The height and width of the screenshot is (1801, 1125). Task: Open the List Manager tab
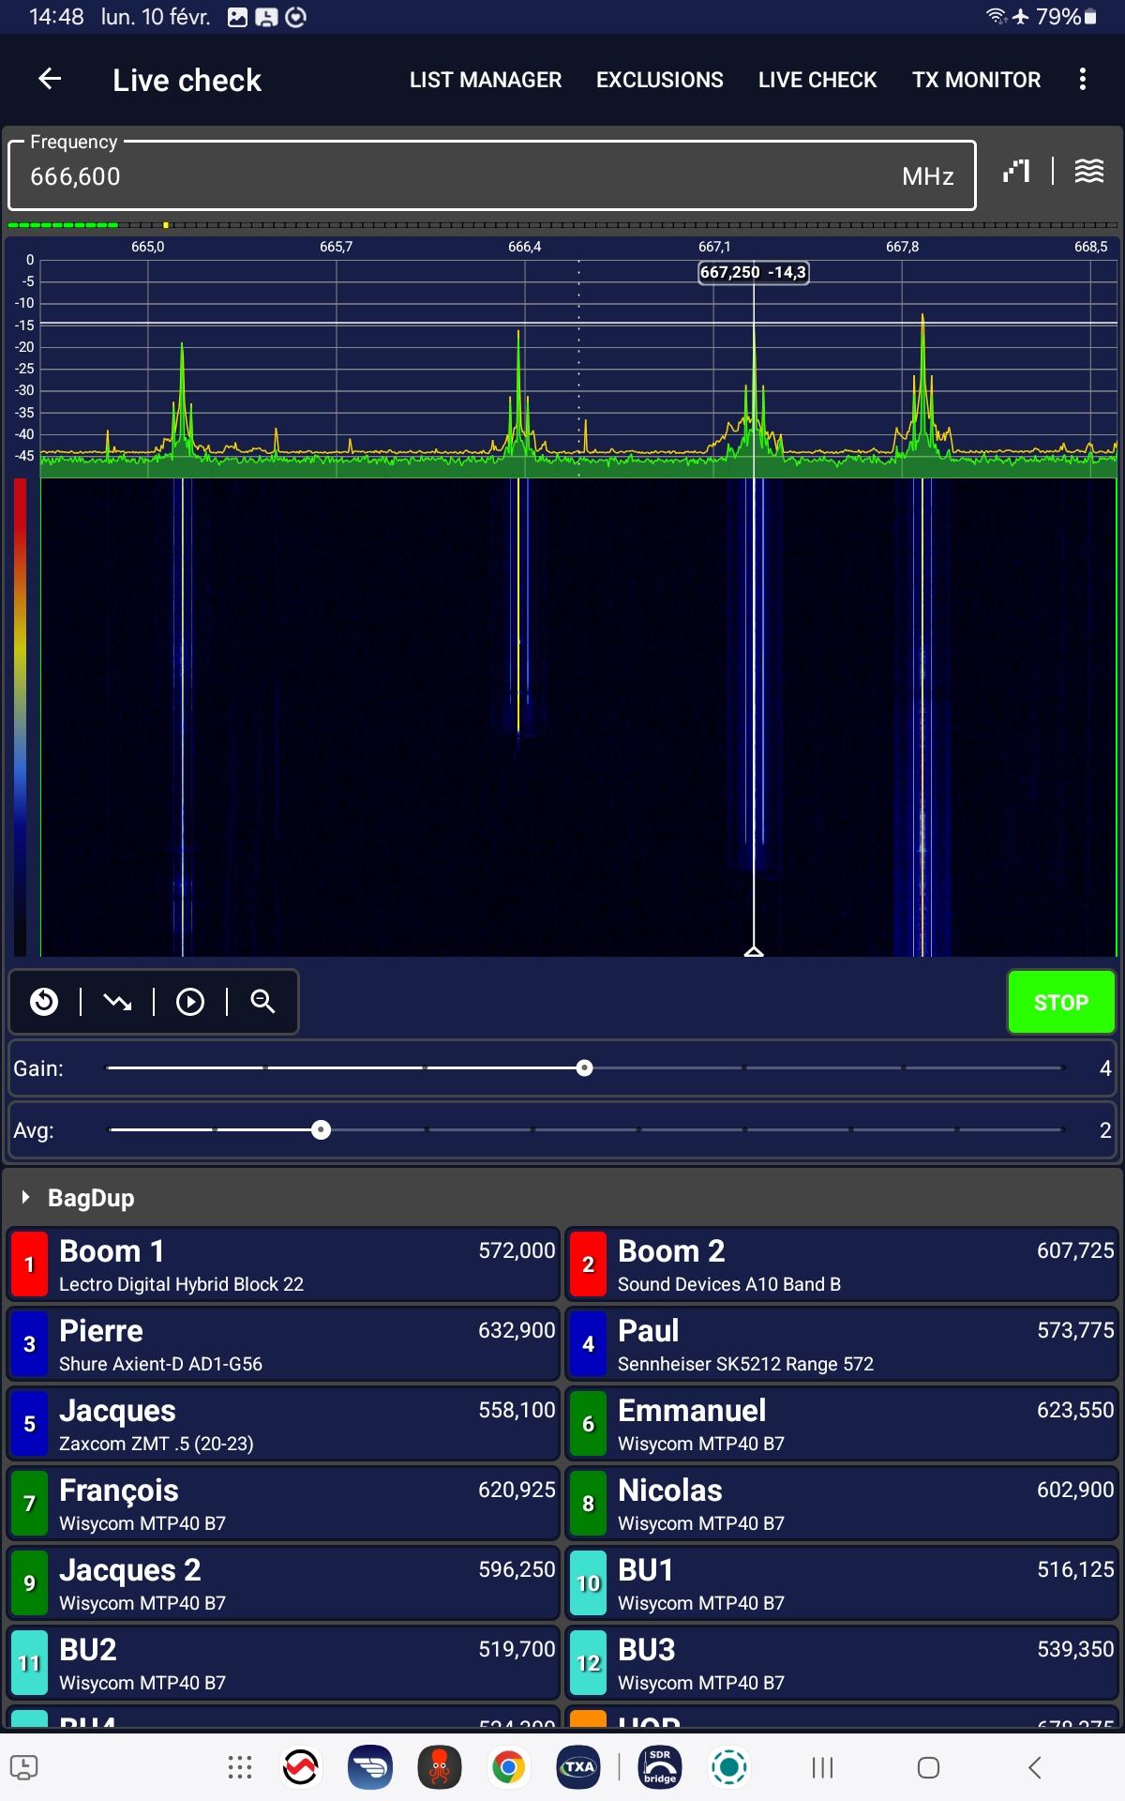[x=486, y=80]
